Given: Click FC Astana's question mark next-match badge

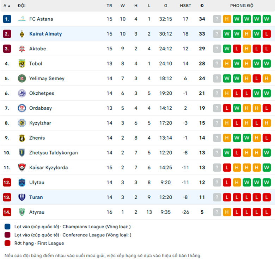Looking at the screenshot, I should (217, 19).
